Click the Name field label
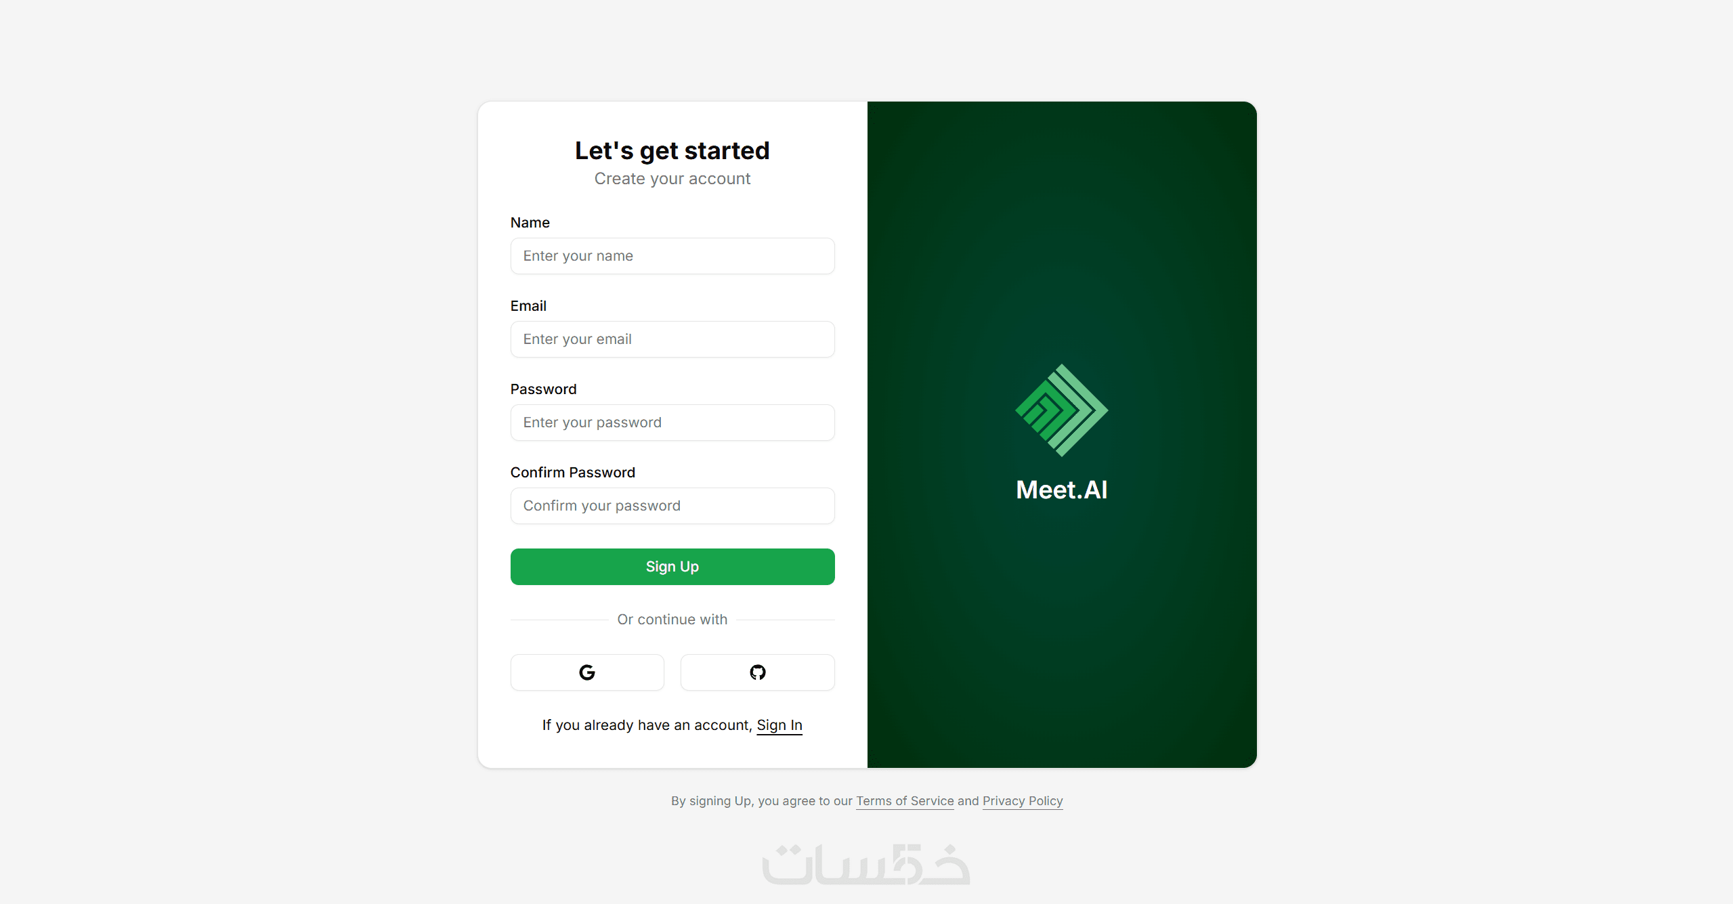 click(x=530, y=223)
